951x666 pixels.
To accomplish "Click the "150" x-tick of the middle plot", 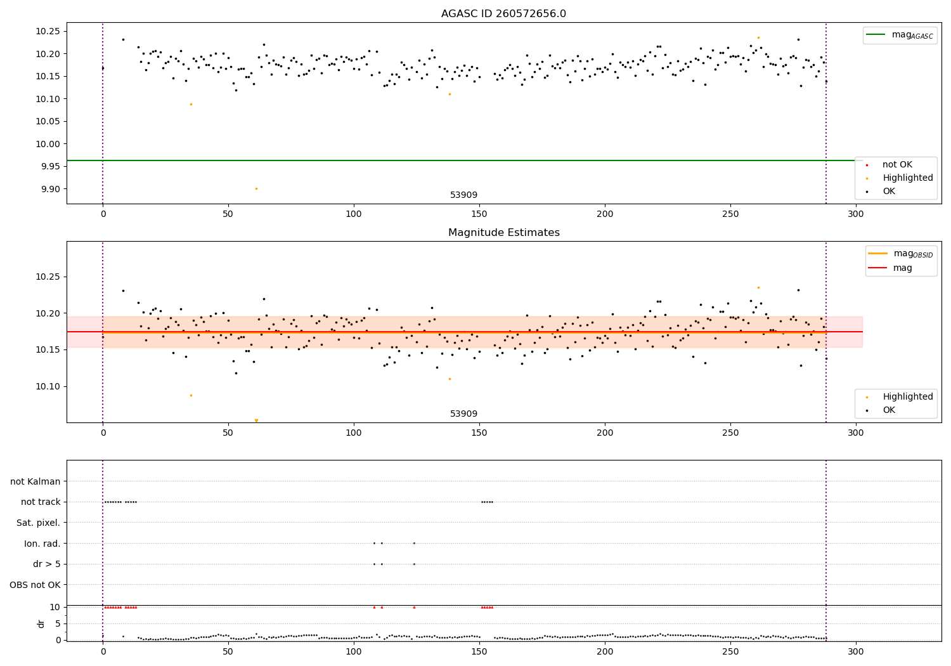I will (x=479, y=433).
